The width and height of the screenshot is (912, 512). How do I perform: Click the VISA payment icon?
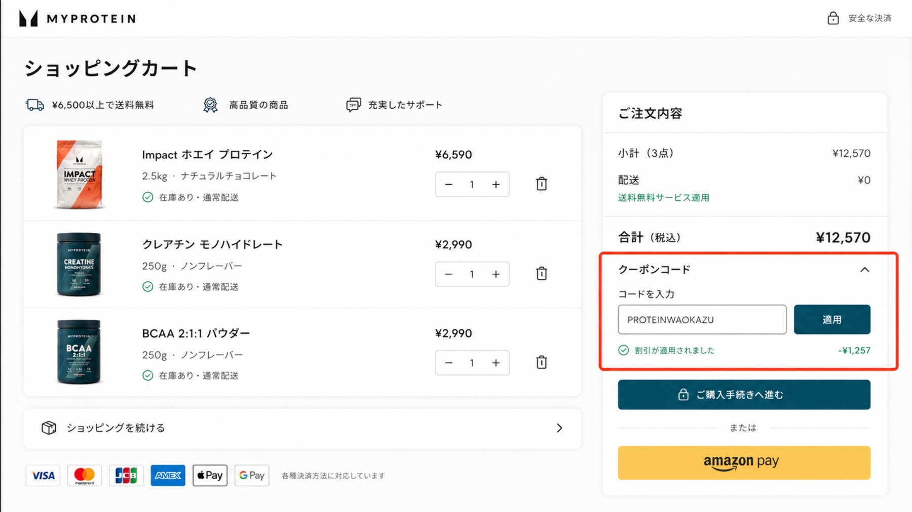43,476
